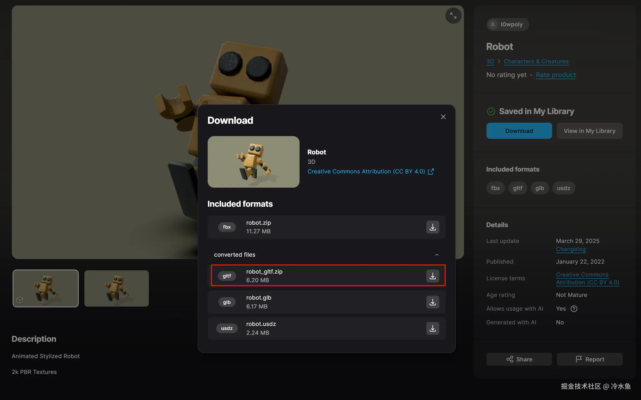Screen dimensions: 641x400
Task: Download the robot_gltf.zip file
Action: [433, 276]
